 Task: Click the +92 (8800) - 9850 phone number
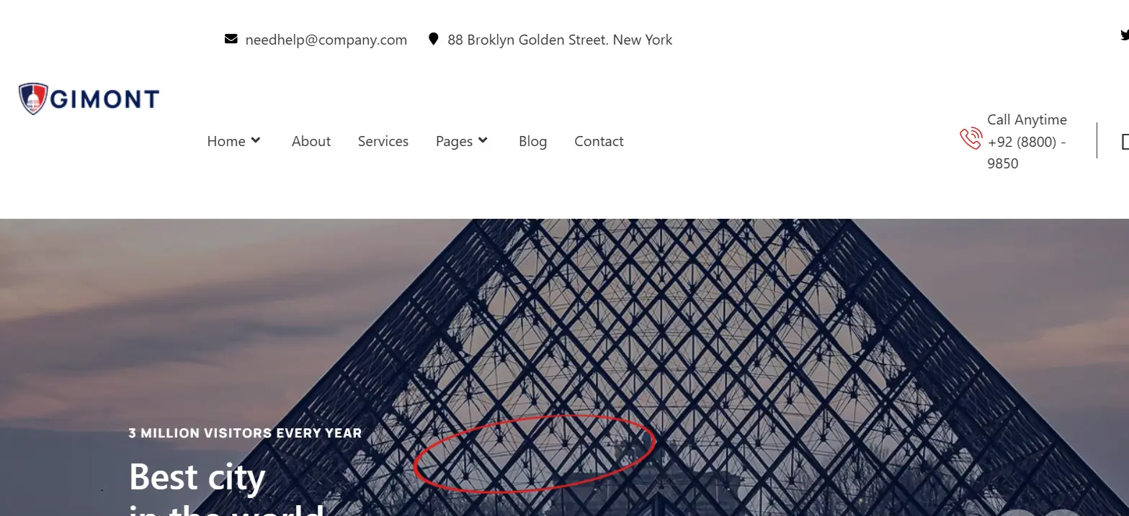pos(1027,153)
